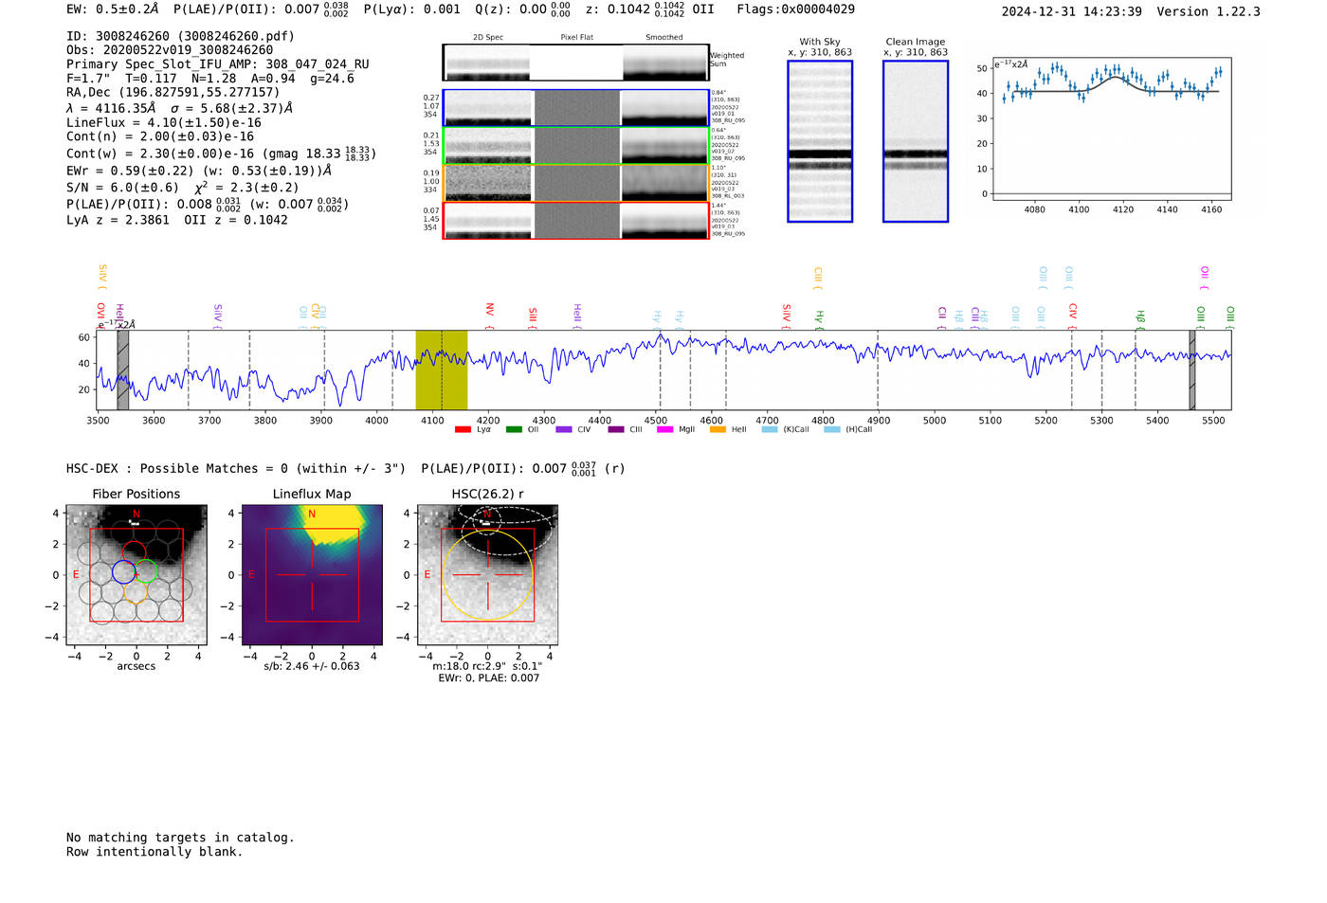Click the red SiII line label
This screenshot has height=903, width=1327.
533,317
